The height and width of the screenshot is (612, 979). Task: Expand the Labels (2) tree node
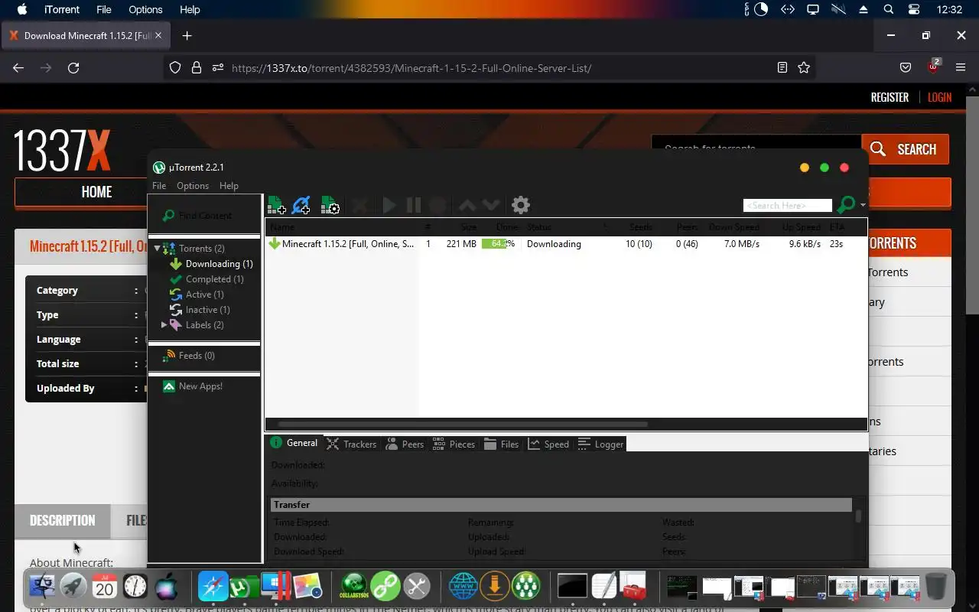(x=164, y=325)
